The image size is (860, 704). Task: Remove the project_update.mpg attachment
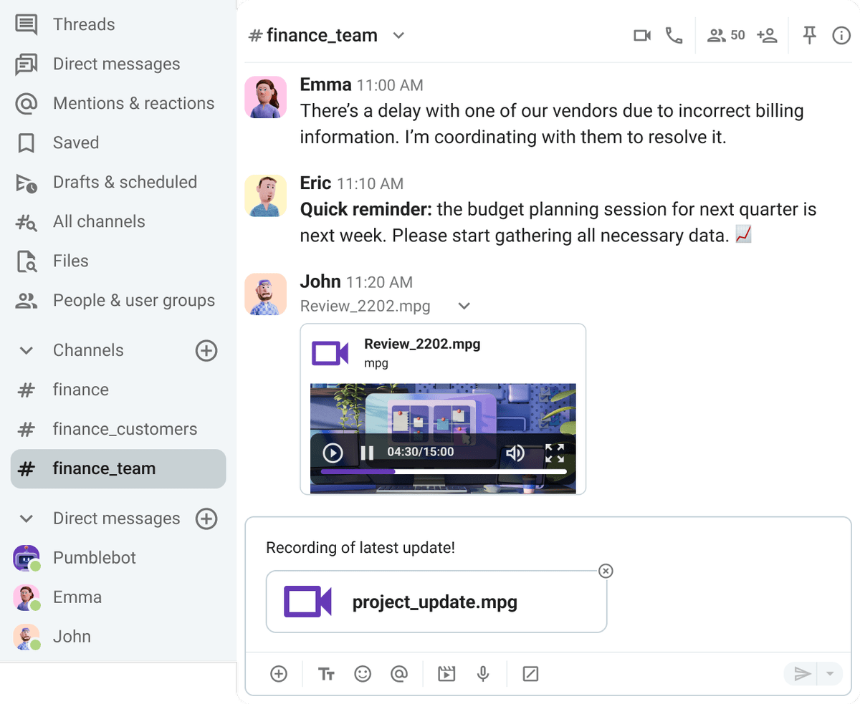606,571
